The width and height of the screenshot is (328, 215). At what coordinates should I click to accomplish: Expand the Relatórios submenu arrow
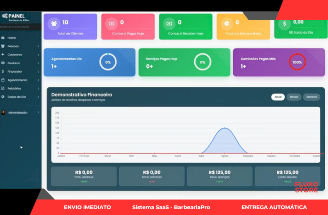(x=38, y=88)
